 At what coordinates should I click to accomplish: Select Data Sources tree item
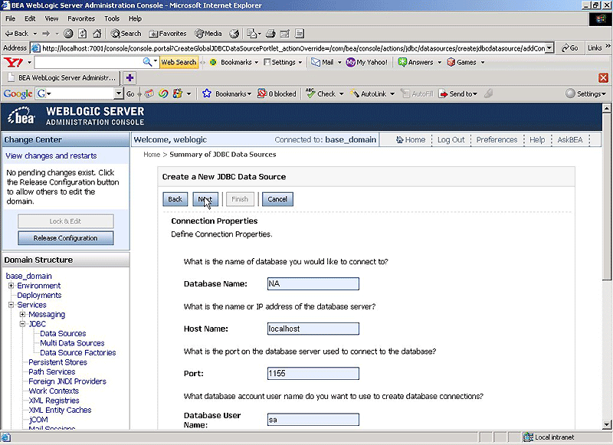tap(63, 334)
